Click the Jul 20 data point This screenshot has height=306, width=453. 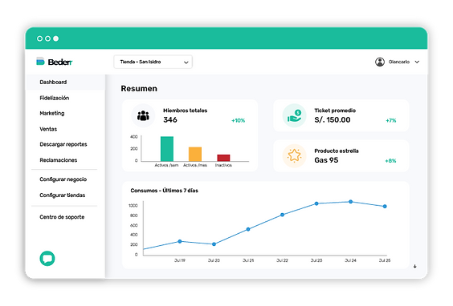(214, 244)
